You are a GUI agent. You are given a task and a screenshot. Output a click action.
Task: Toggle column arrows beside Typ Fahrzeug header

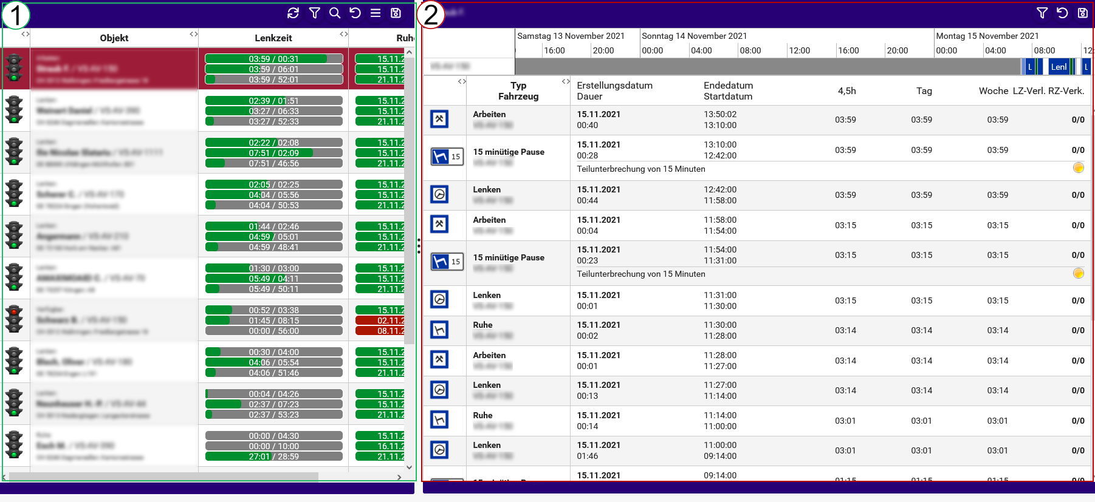pyautogui.click(x=566, y=81)
